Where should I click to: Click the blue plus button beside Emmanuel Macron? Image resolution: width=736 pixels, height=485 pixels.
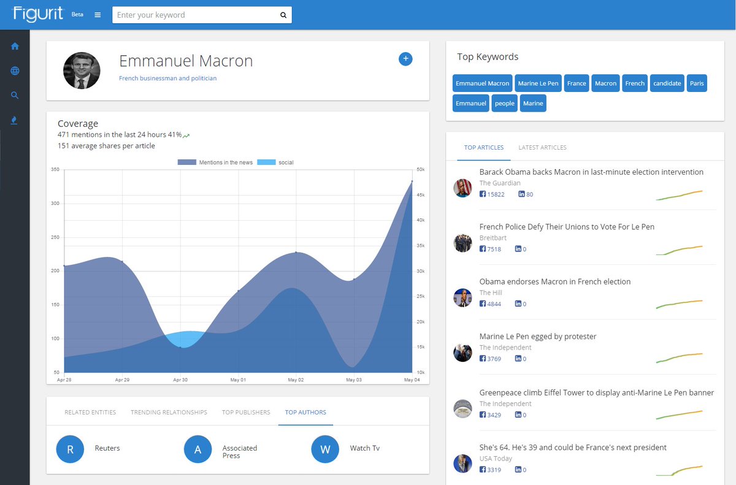click(405, 59)
